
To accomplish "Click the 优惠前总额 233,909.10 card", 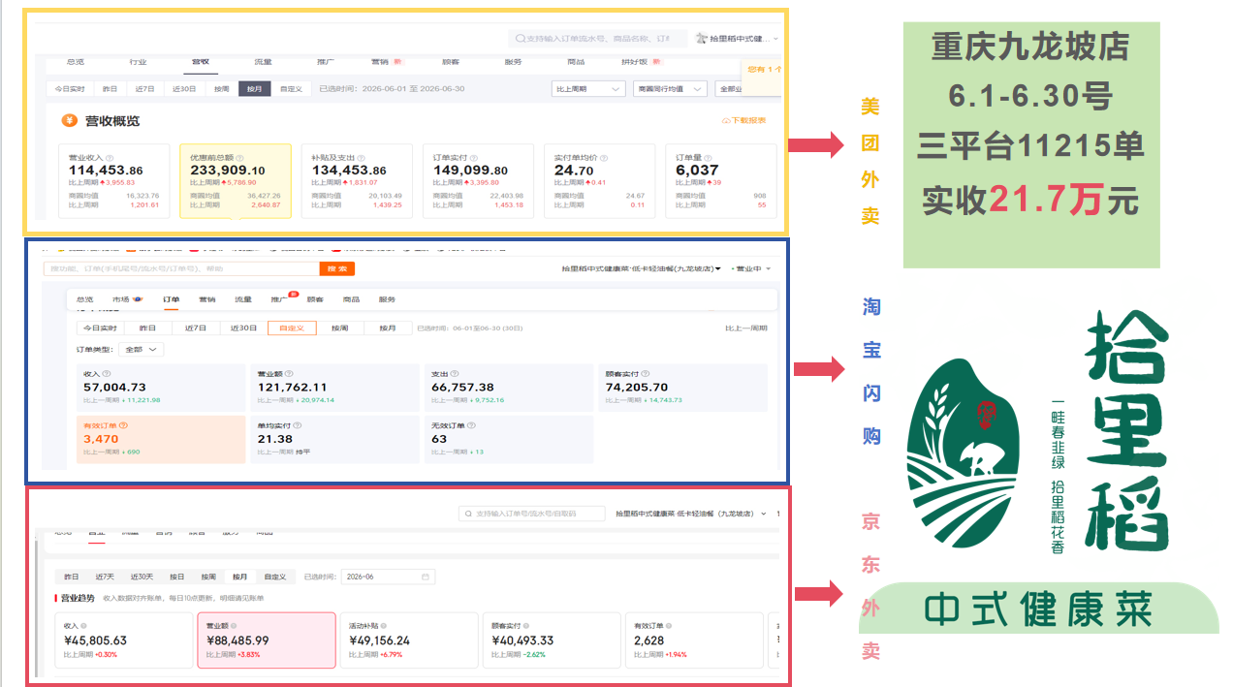I will pos(236,180).
